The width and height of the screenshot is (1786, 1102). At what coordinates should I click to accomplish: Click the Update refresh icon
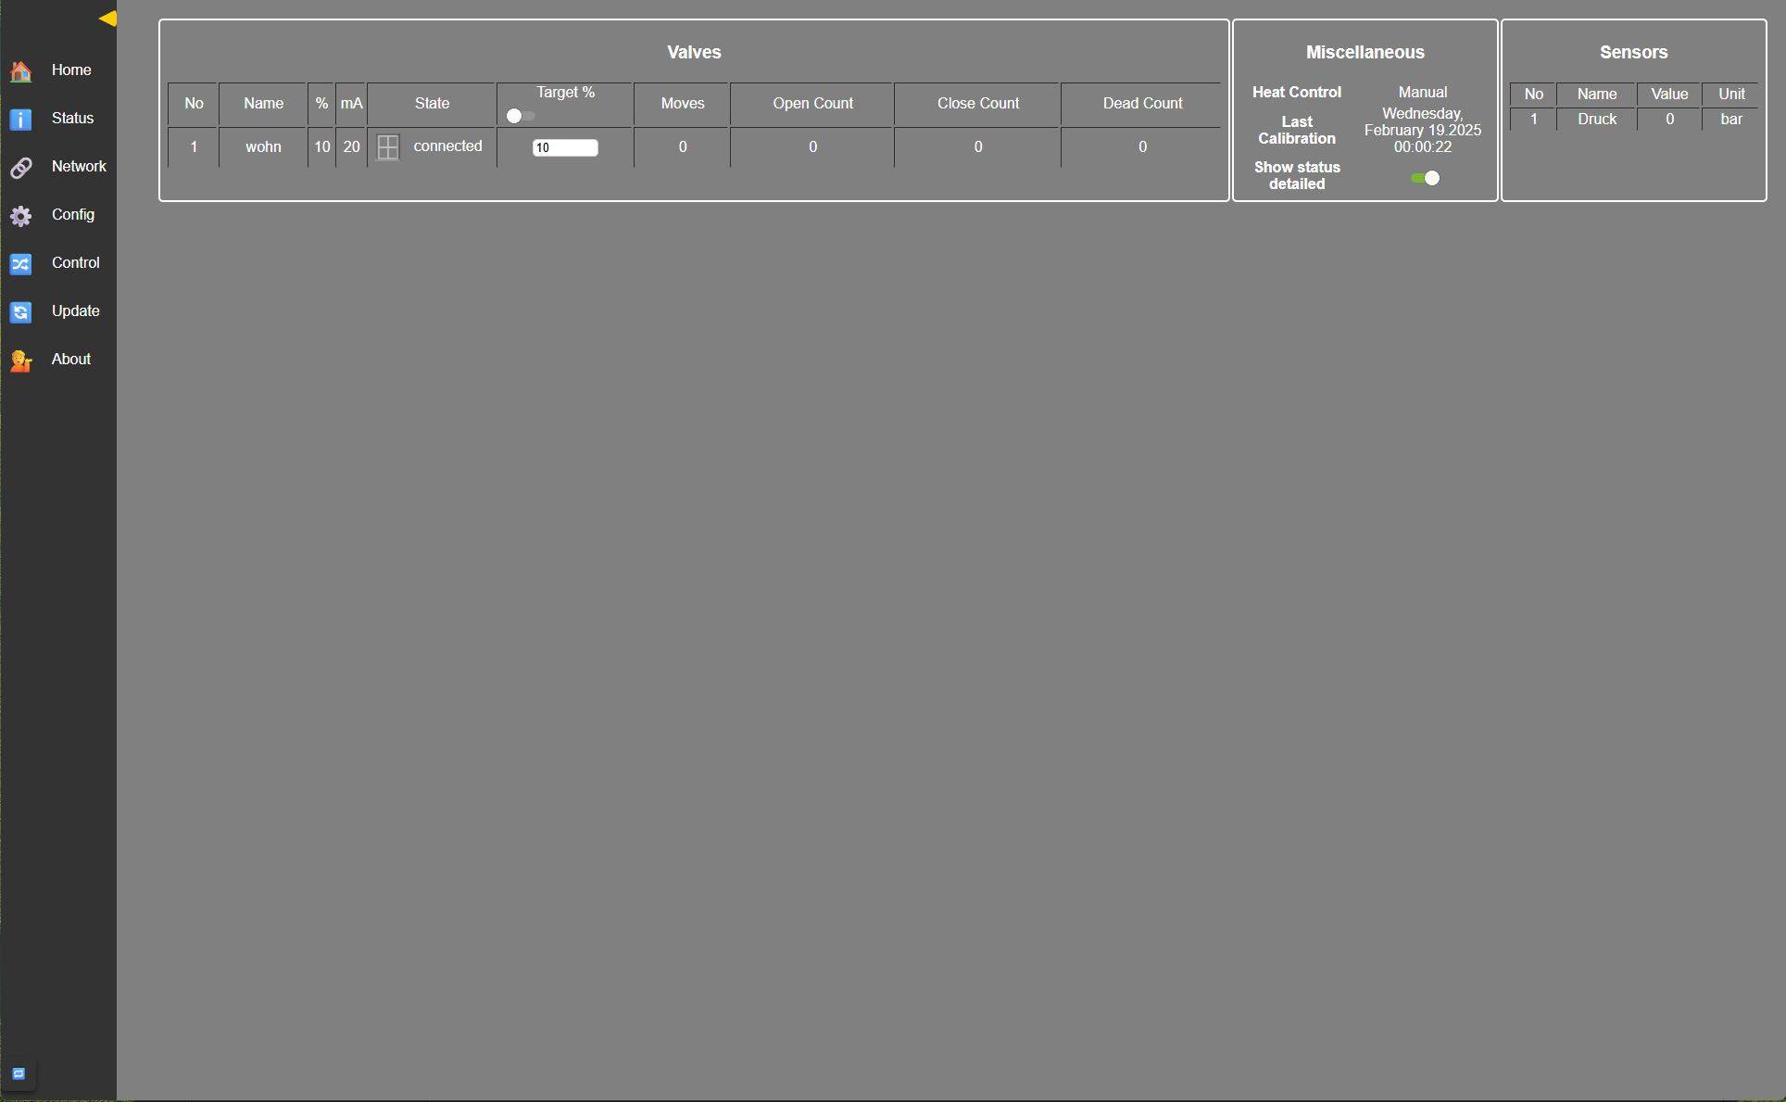point(20,312)
